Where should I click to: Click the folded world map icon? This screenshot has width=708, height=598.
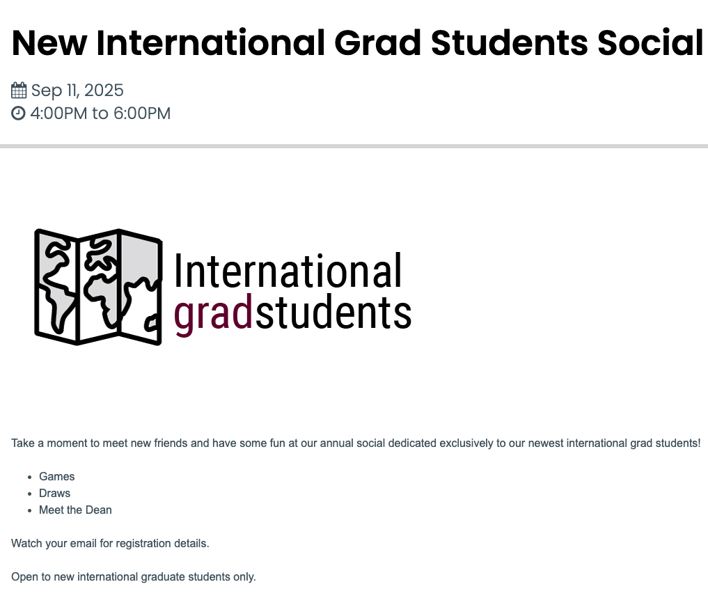point(98,288)
